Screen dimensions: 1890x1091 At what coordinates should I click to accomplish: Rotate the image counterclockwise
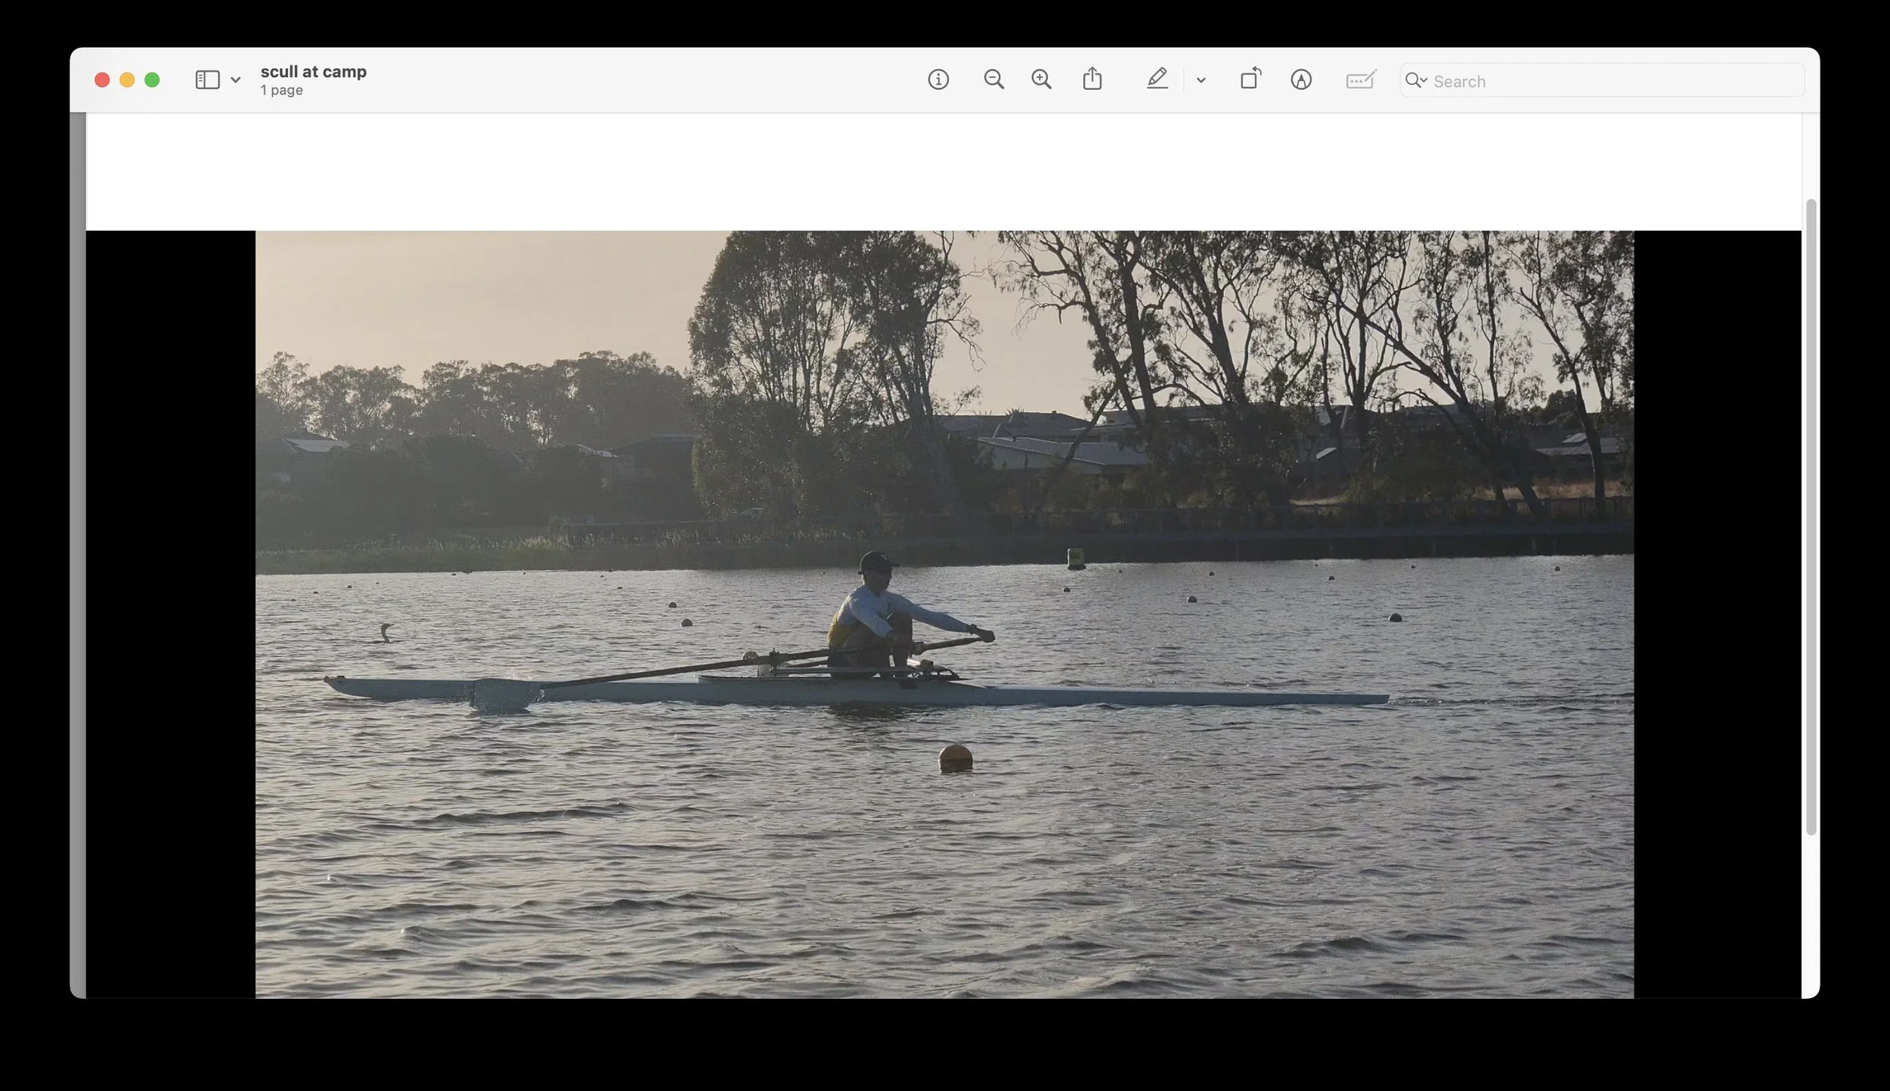click(1250, 79)
